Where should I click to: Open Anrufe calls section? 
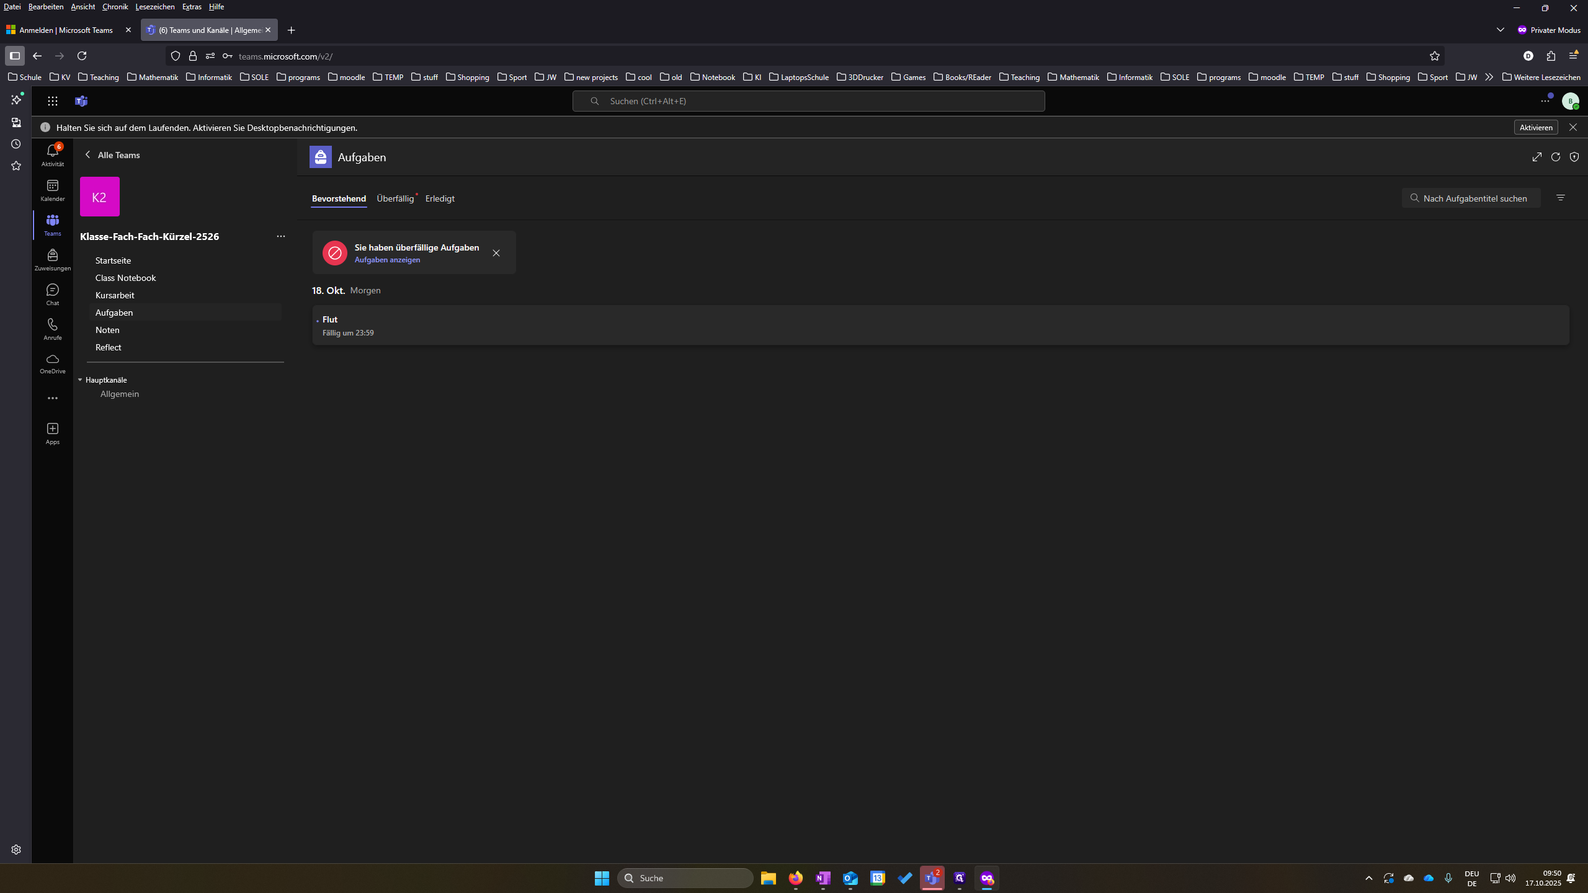coord(52,329)
